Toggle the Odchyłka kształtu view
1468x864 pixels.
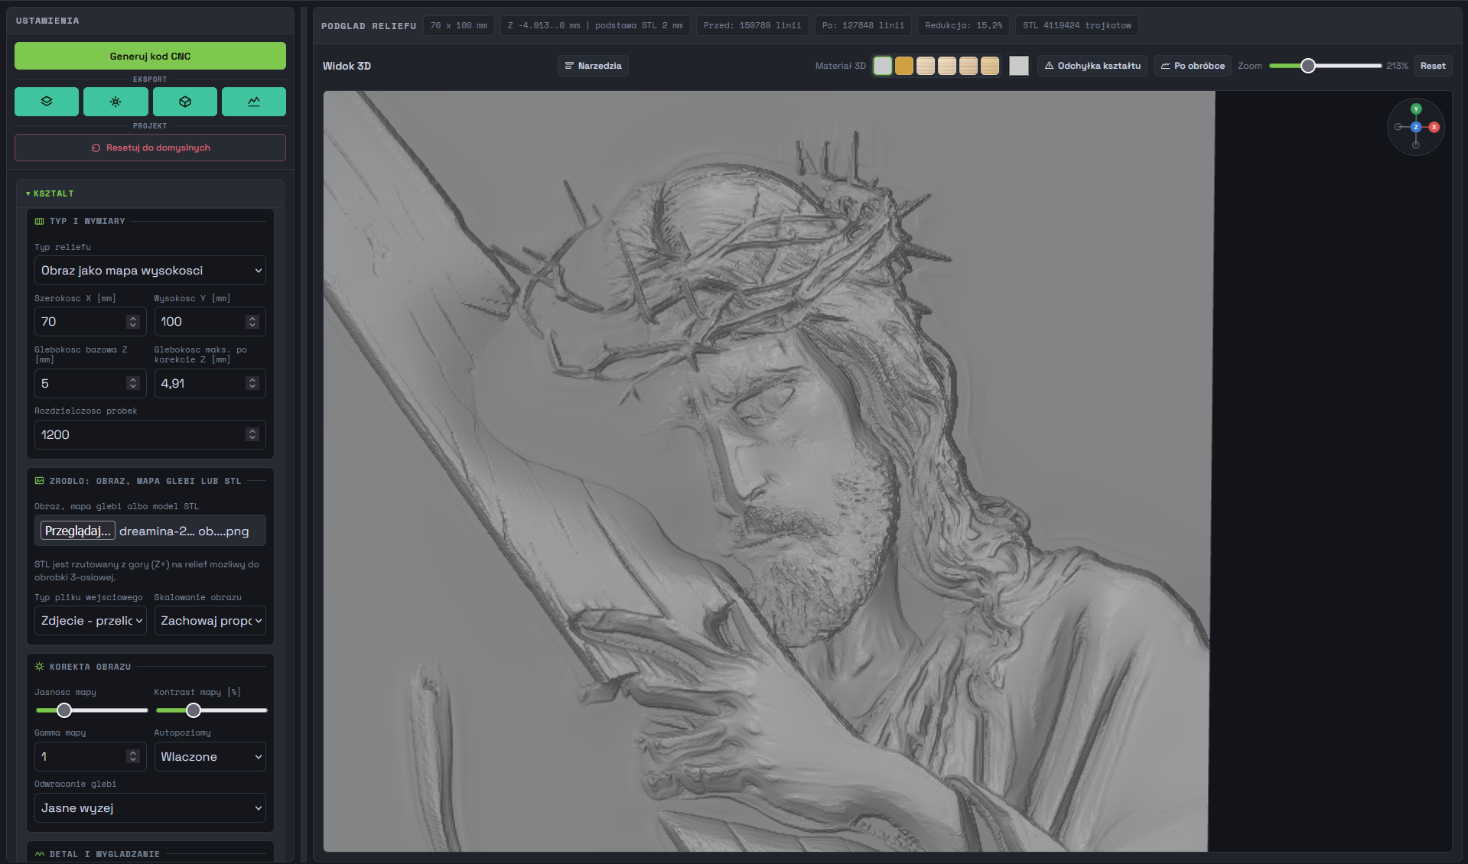point(1092,66)
